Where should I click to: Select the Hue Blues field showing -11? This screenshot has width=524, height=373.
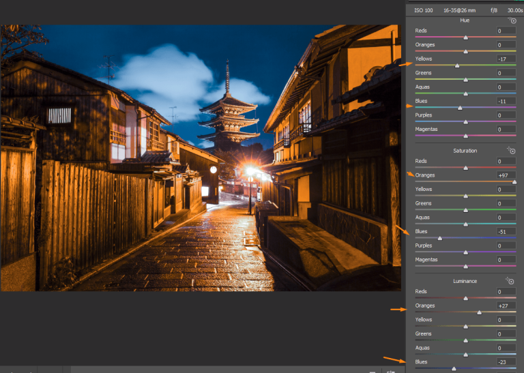click(x=506, y=101)
